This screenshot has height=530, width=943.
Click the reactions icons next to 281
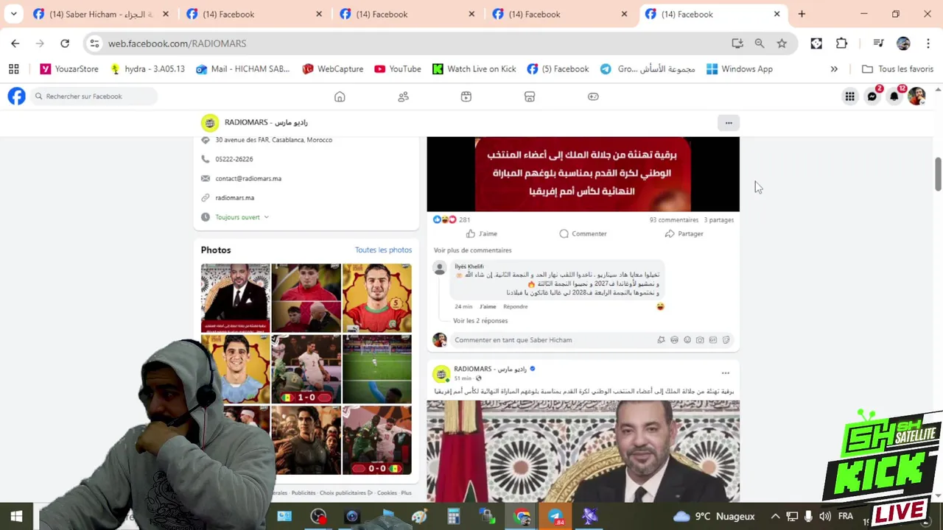tap(444, 219)
